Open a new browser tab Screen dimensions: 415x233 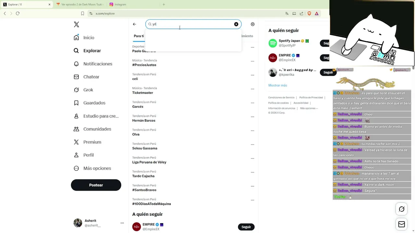point(164,5)
